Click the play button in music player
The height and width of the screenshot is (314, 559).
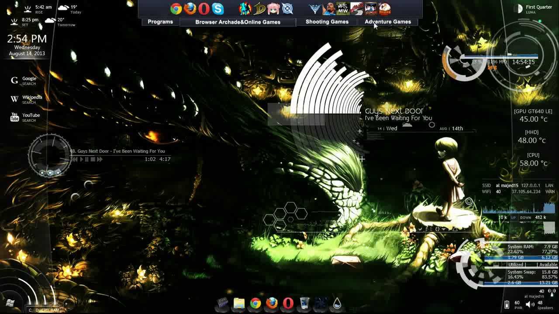click(x=81, y=160)
